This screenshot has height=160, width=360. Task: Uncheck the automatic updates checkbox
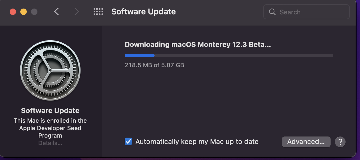click(128, 141)
